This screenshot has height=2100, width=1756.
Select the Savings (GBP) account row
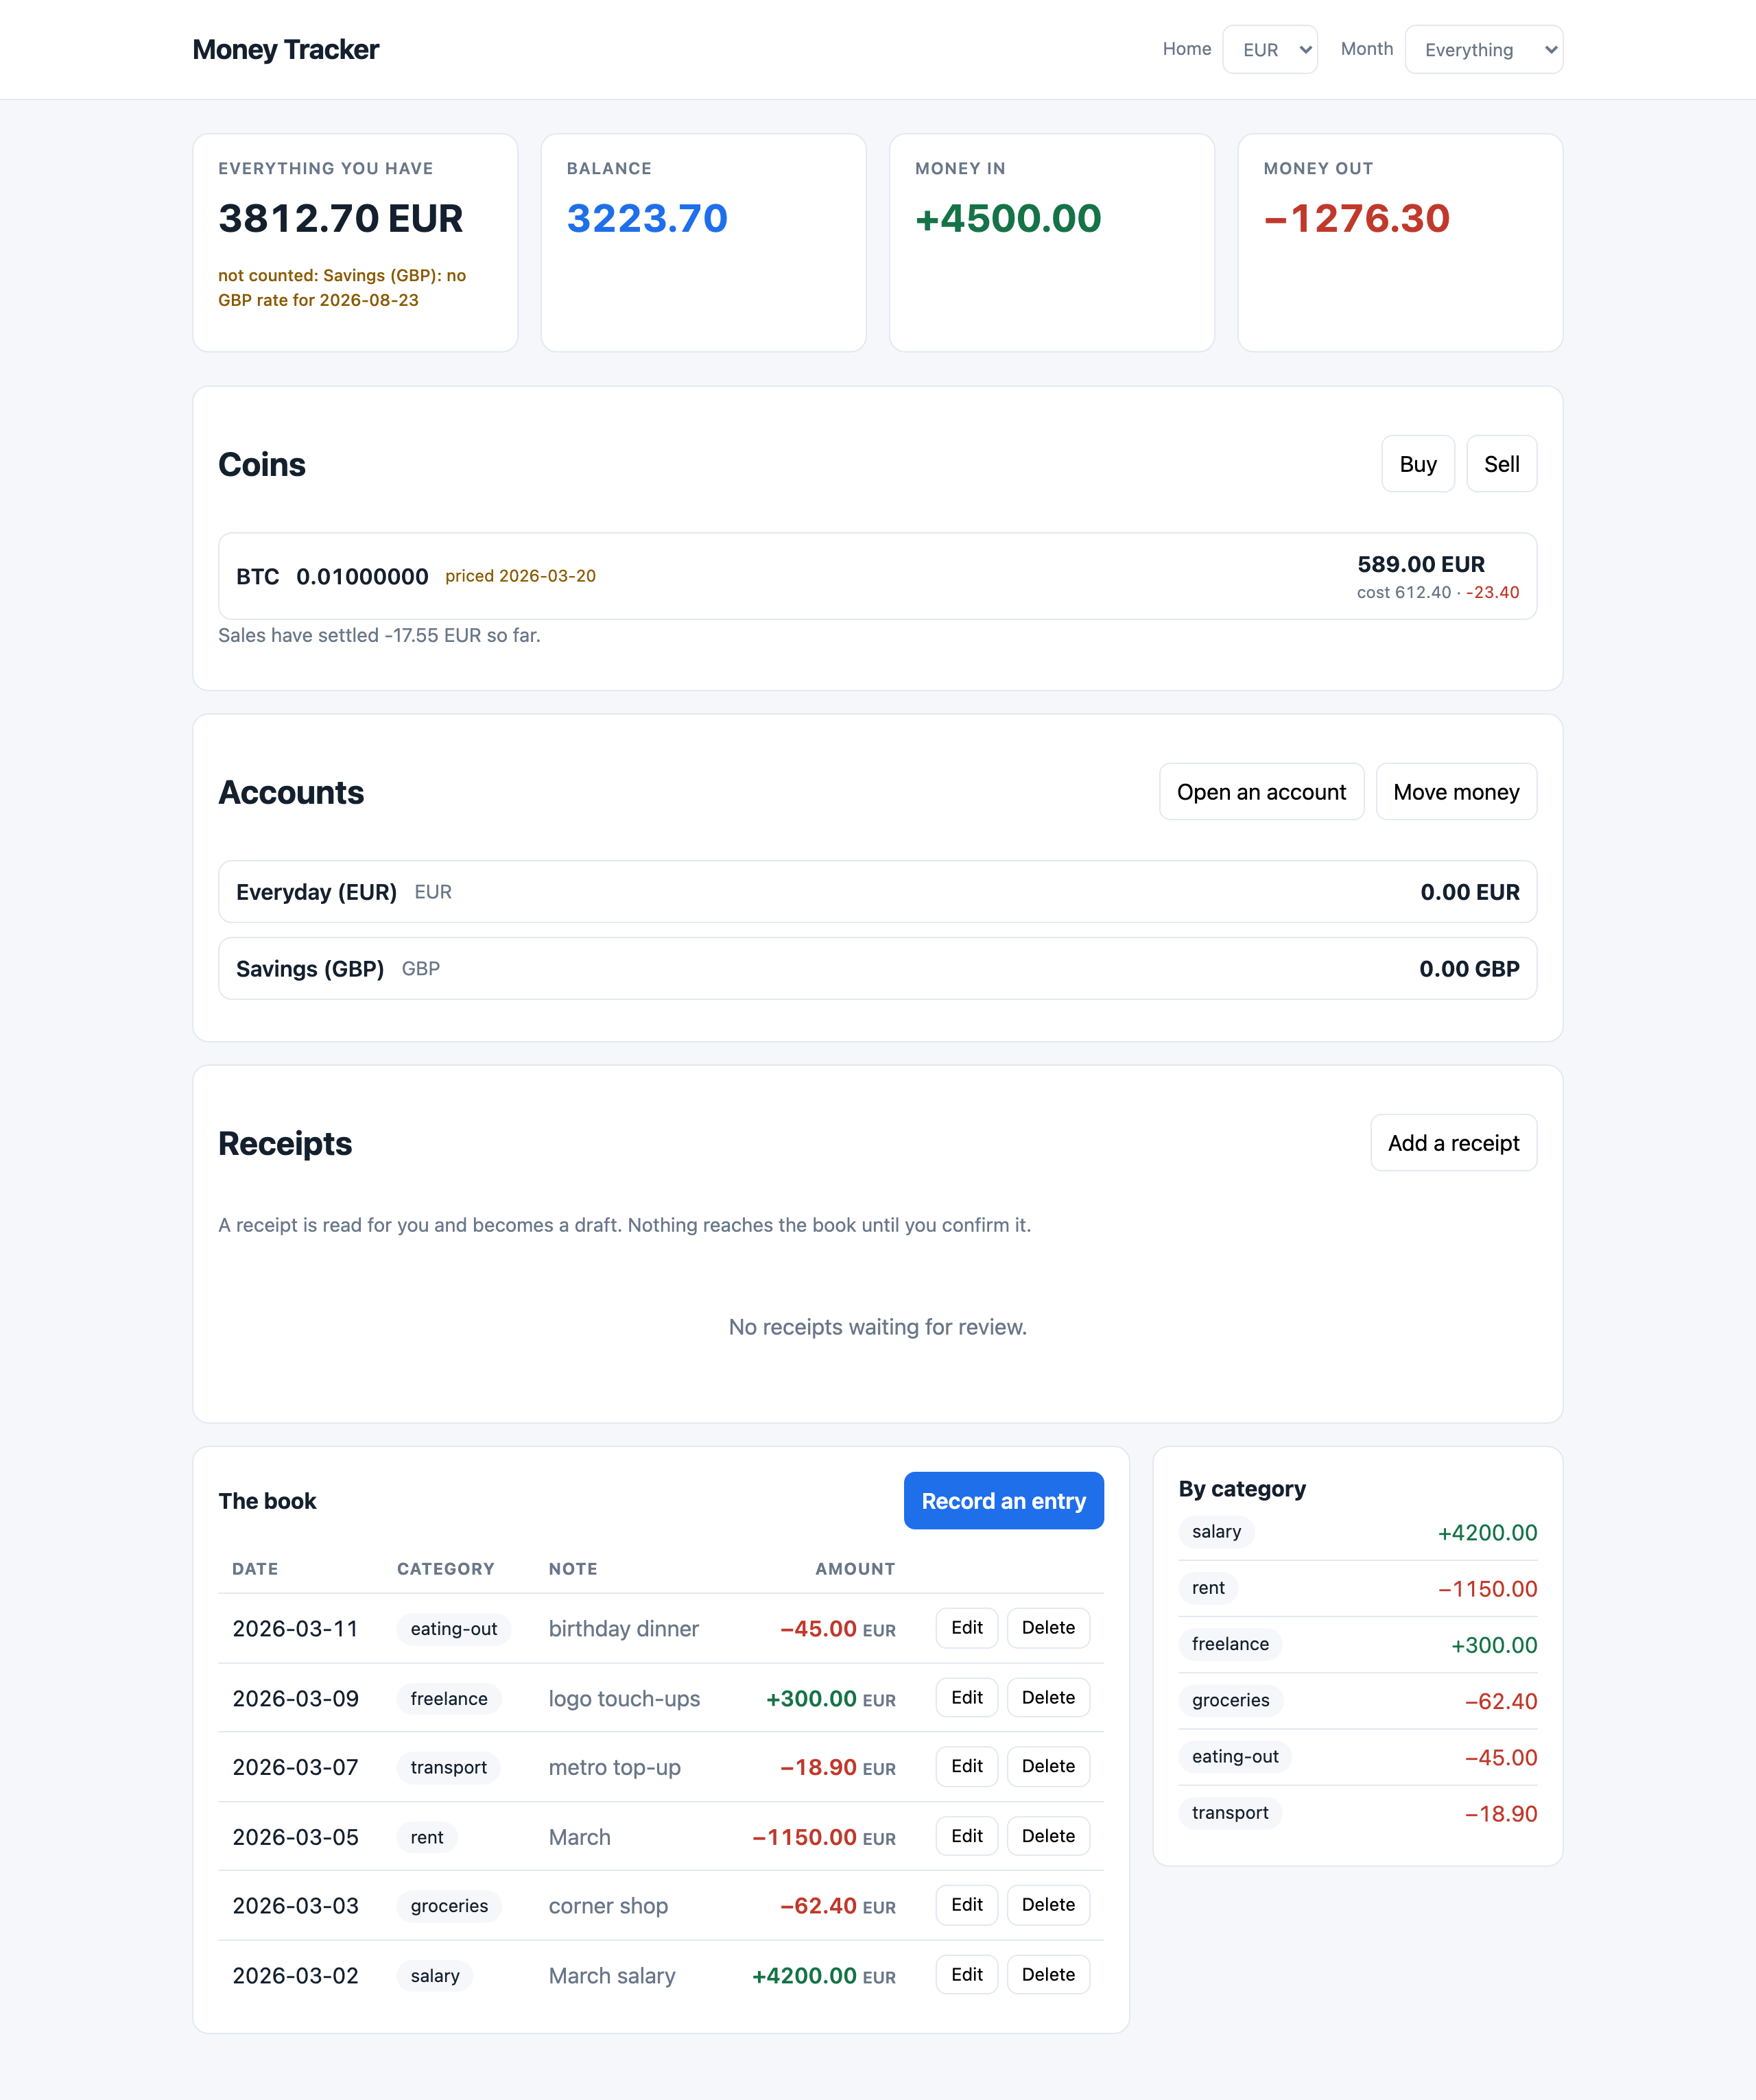point(877,969)
